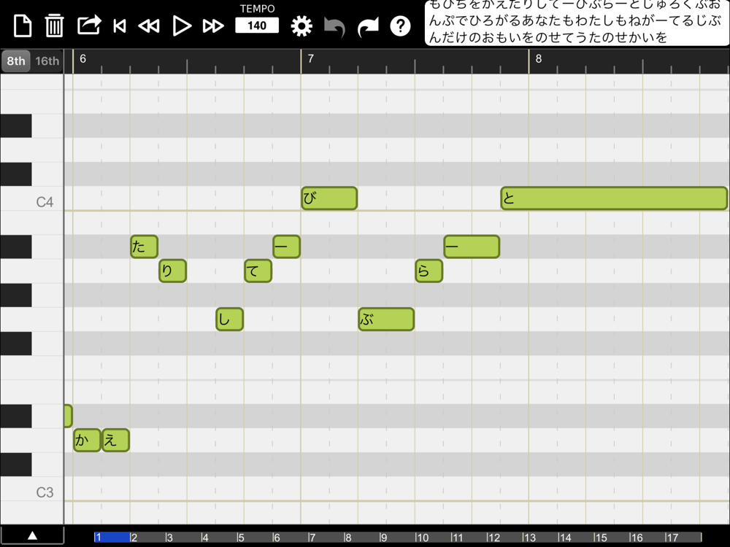Start playback with the play button

pyautogui.click(x=182, y=26)
